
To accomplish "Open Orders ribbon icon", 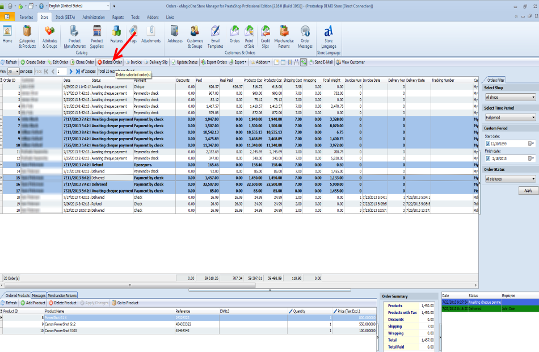I will coord(235,35).
